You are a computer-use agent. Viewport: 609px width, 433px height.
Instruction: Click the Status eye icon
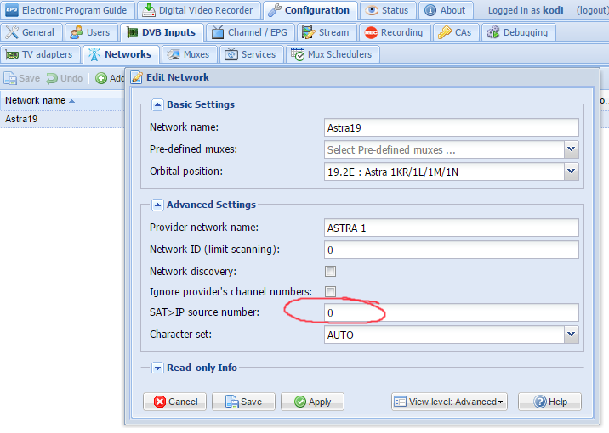tap(373, 10)
